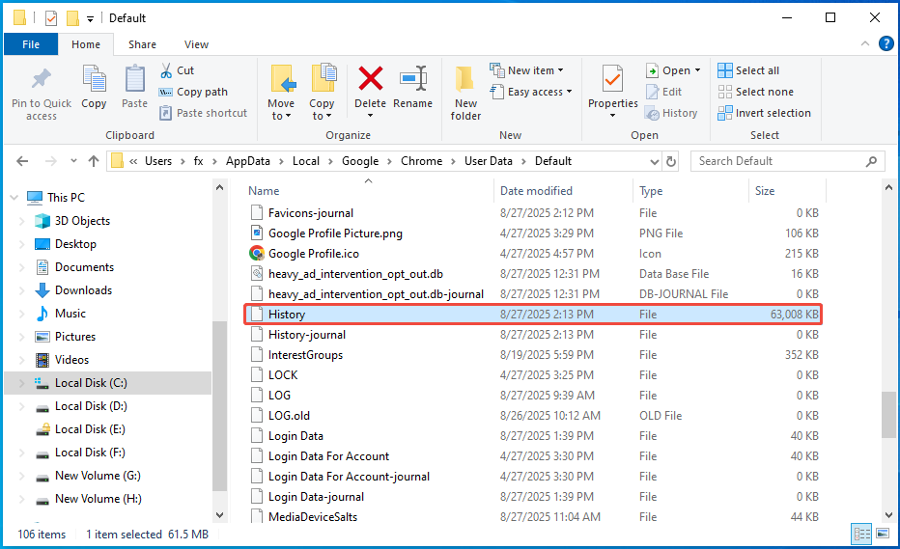The height and width of the screenshot is (549, 900).
Task: Click file list vertical scrollbar thumb
Action: click(x=888, y=414)
